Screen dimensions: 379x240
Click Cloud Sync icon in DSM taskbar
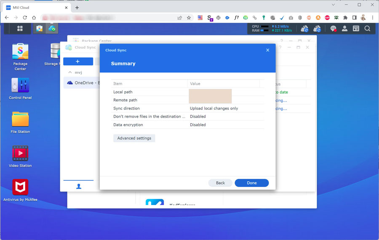52,29
